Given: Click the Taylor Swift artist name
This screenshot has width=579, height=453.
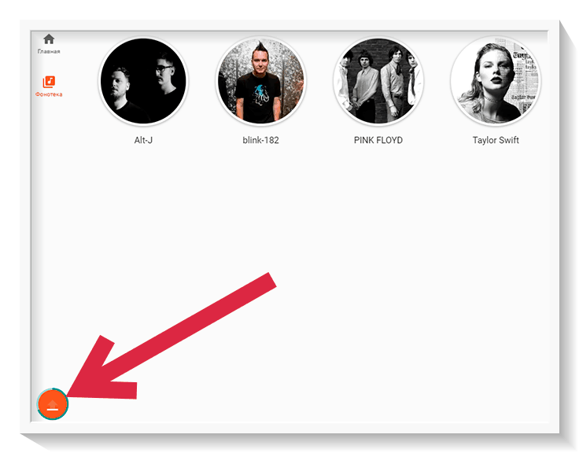Looking at the screenshot, I should point(496,140).
